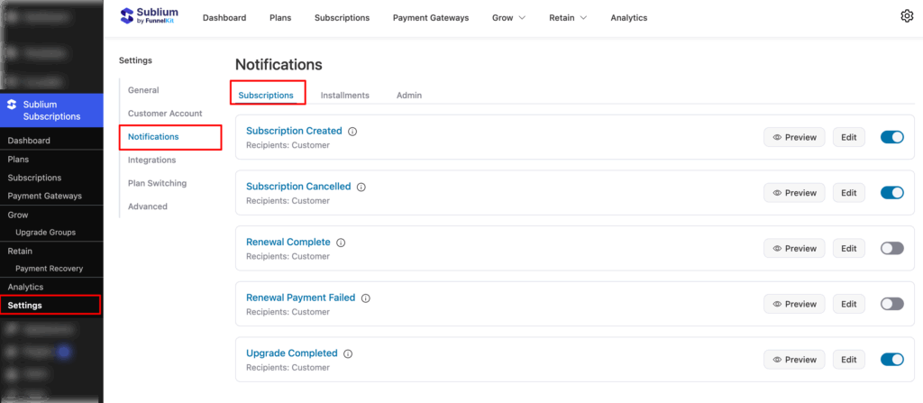Preview the Upgrade Completed email
923x403 pixels.
click(795, 360)
